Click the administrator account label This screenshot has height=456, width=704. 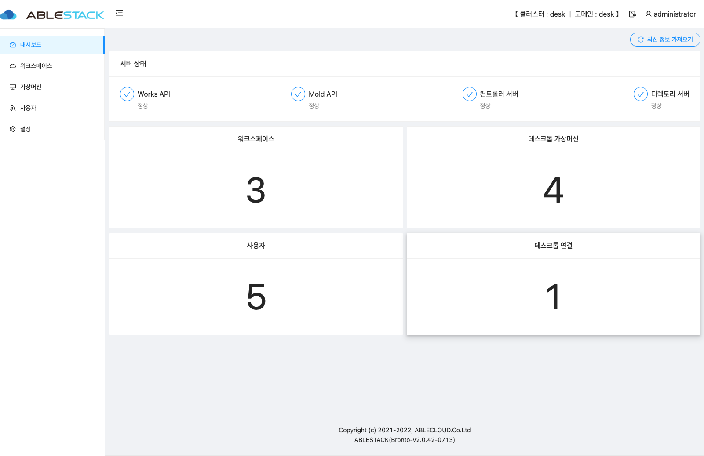(x=674, y=14)
